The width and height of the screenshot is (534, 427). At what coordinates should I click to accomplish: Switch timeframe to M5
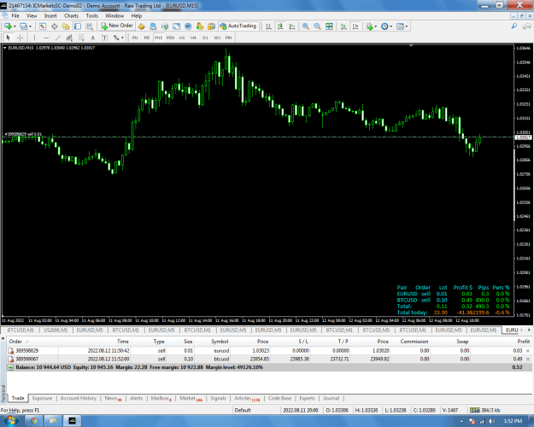click(147, 38)
